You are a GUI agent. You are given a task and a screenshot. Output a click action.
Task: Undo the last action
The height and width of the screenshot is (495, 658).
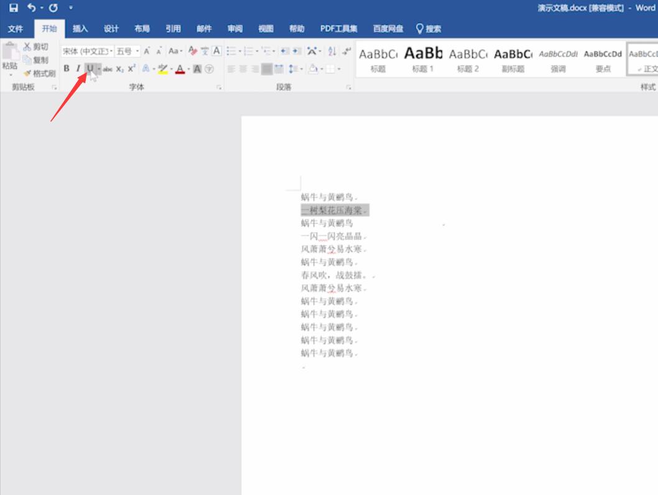click(x=32, y=7)
